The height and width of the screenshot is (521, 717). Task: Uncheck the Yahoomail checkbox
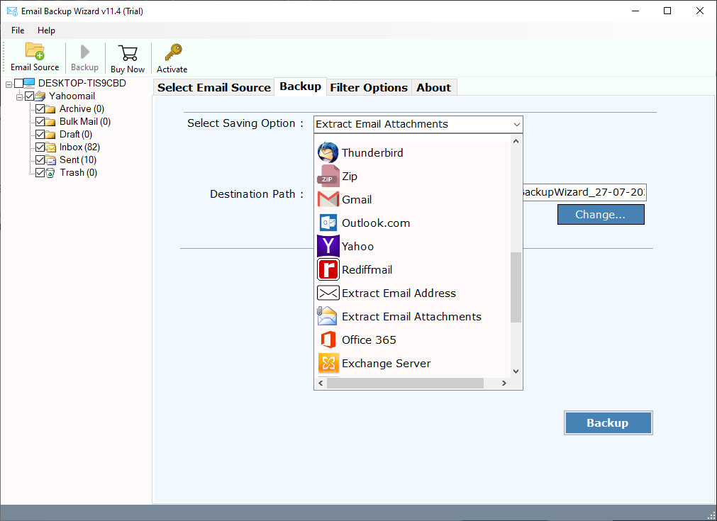(x=30, y=96)
